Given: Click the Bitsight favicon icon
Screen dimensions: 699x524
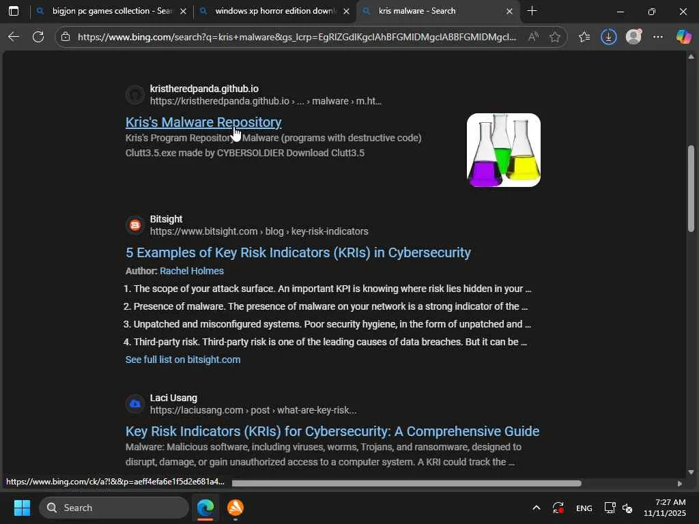Looking at the screenshot, I should pyautogui.click(x=134, y=225).
